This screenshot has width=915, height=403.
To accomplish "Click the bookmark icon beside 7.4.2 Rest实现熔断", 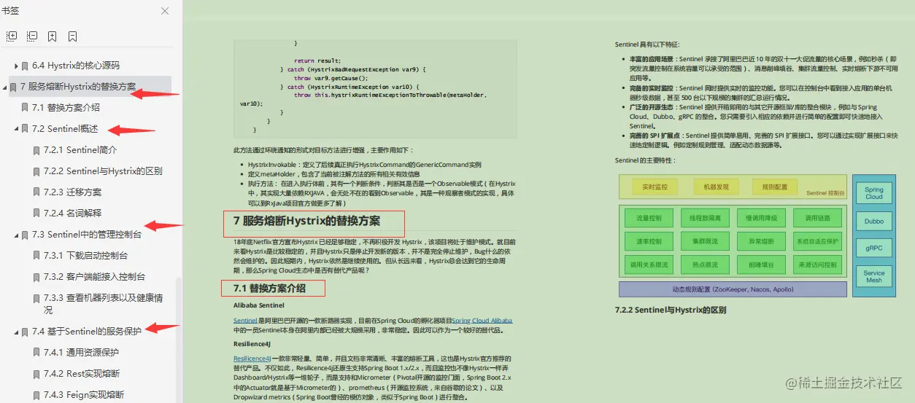I will tap(36, 374).
